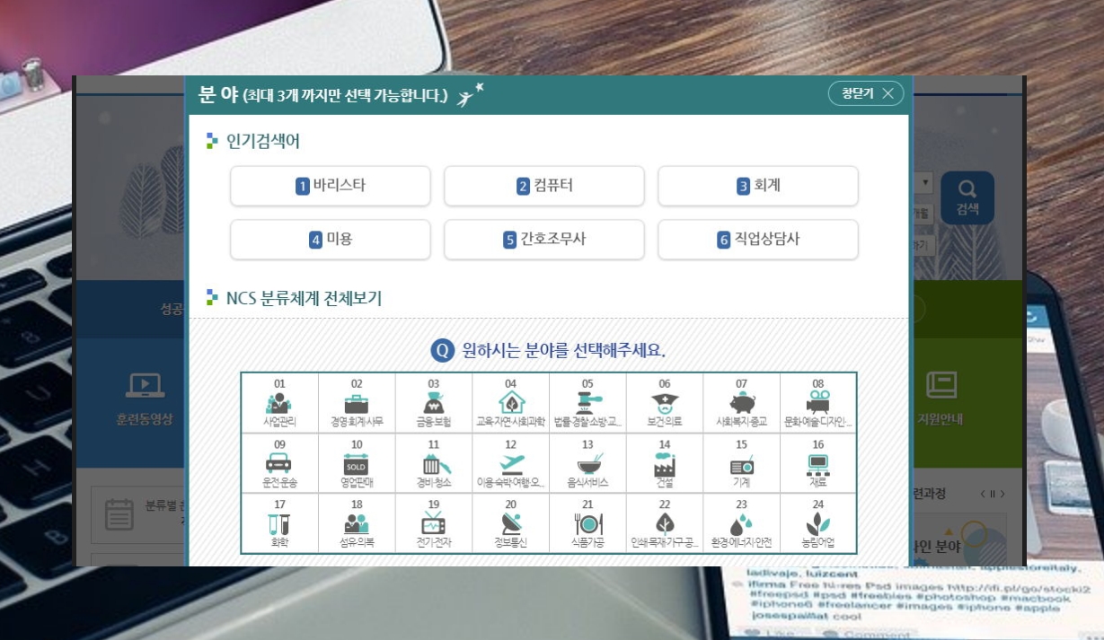This screenshot has height=640, width=1104.
Task: Choose the 14 건설 factory icon
Action: point(665,463)
